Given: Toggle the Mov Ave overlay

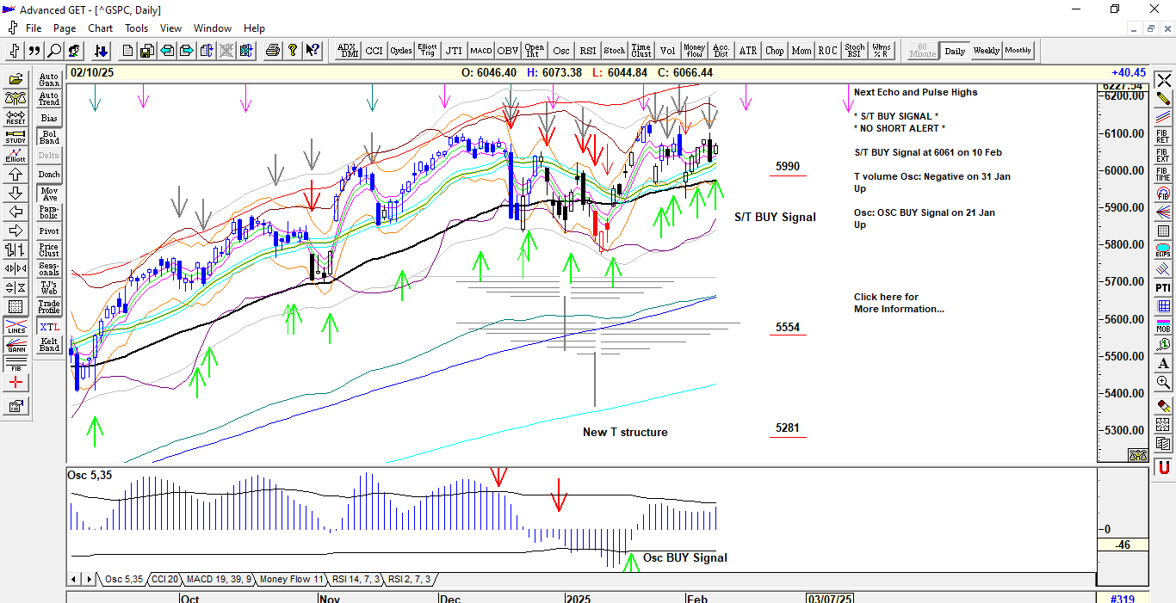Looking at the screenshot, I should [49, 194].
